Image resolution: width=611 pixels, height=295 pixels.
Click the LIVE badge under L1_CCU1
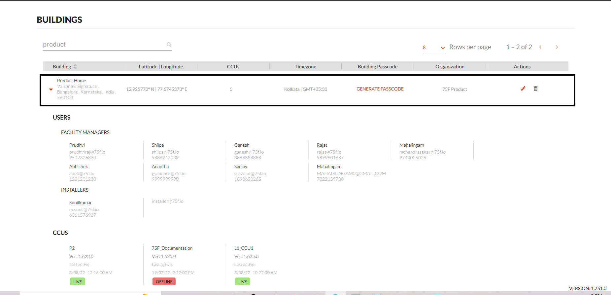[243, 281]
